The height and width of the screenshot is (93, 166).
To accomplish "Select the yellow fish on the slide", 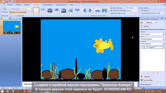I will coord(103,46).
